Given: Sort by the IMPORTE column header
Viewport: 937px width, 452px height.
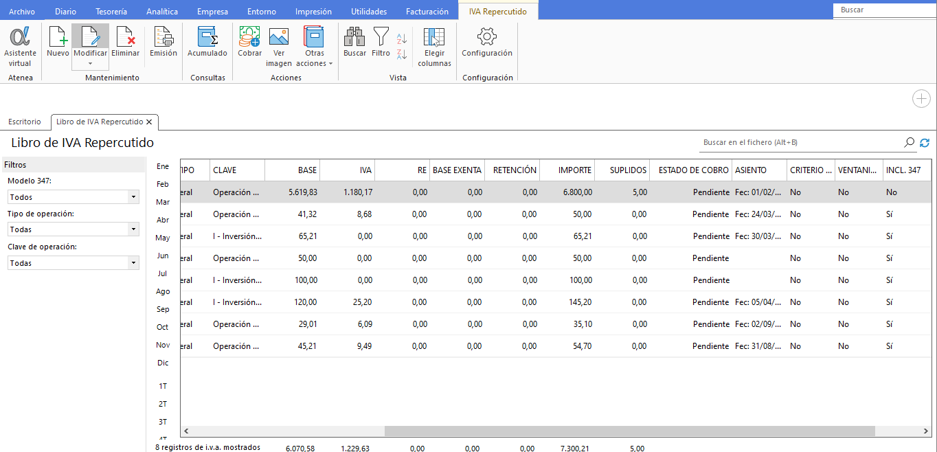Looking at the screenshot, I should coord(567,170).
